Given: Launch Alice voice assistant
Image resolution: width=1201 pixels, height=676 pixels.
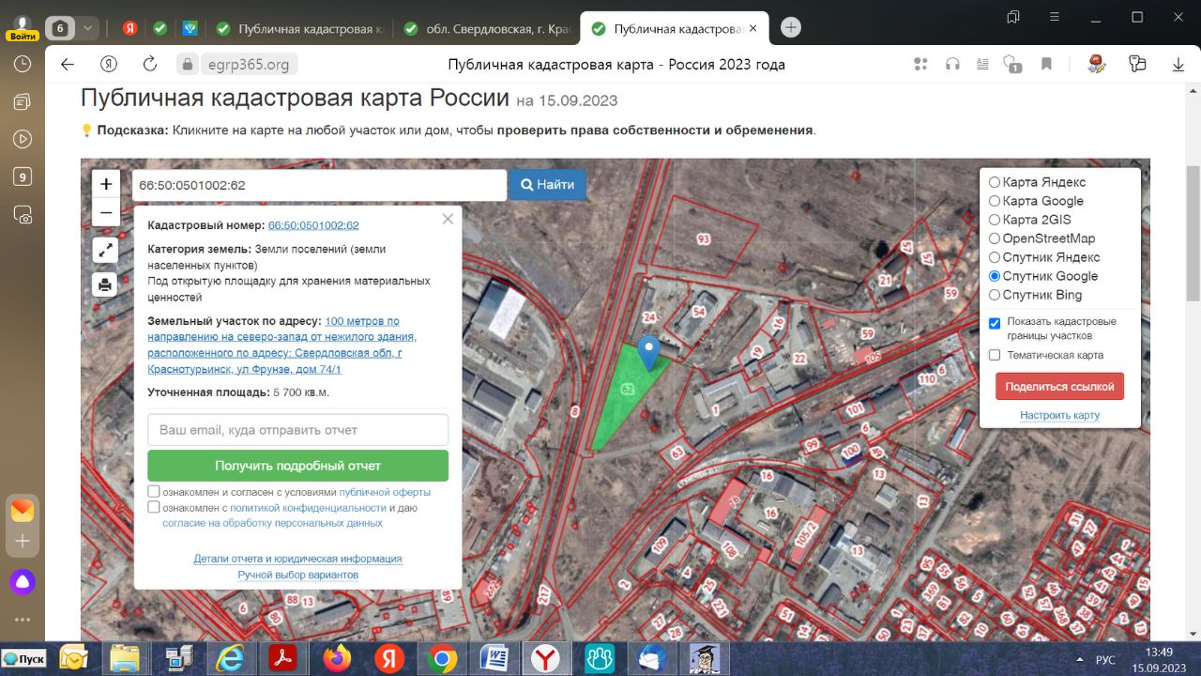Looking at the screenshot, I should pyautogui.click(x=23, y=582).
